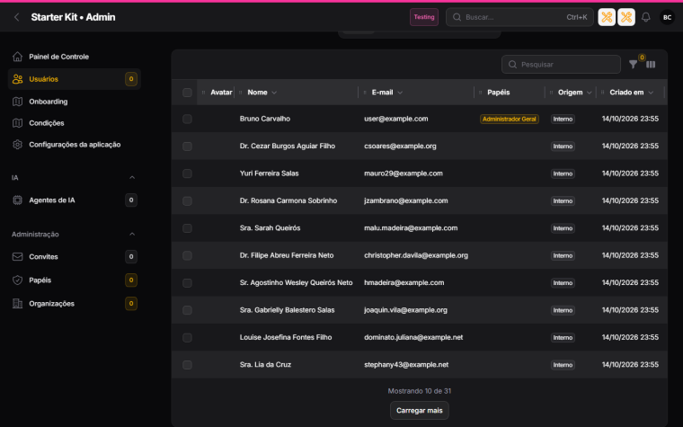Click the Usuários people icon
Viewport: 683px width, 427px height.
(17, 79)
